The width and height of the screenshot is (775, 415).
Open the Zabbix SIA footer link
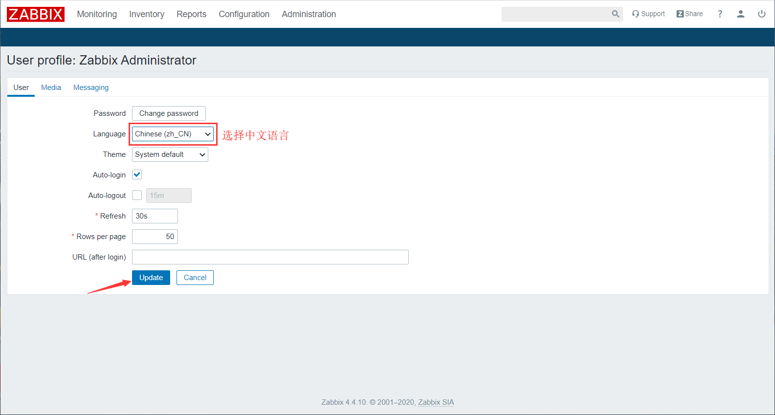coord(436,402)
